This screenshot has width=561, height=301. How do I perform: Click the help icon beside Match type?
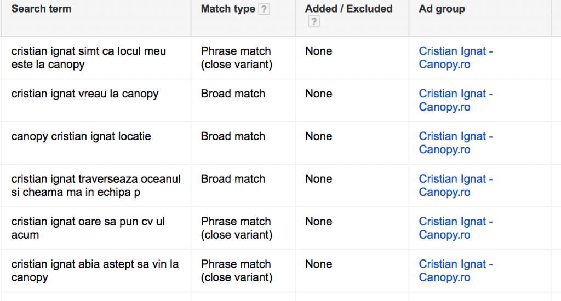(x=264, y=9)
